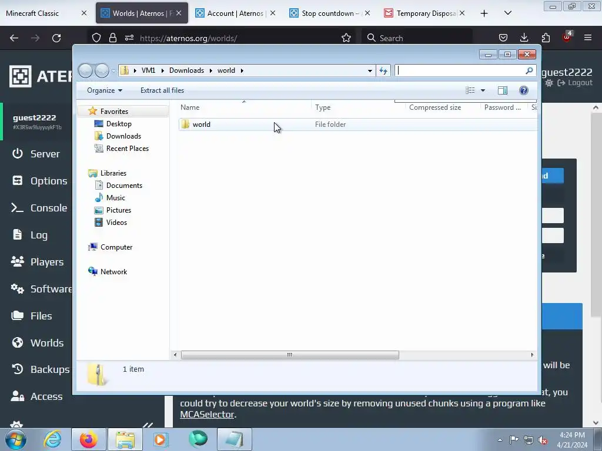Switch to Temporary Disposable mail tab

(x=424, y=13)
